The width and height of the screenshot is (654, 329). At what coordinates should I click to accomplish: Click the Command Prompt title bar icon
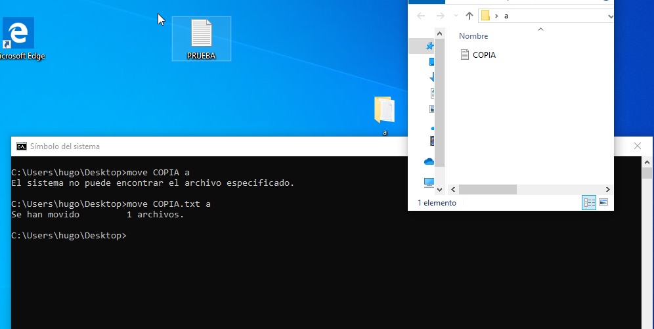pos(22,146)
